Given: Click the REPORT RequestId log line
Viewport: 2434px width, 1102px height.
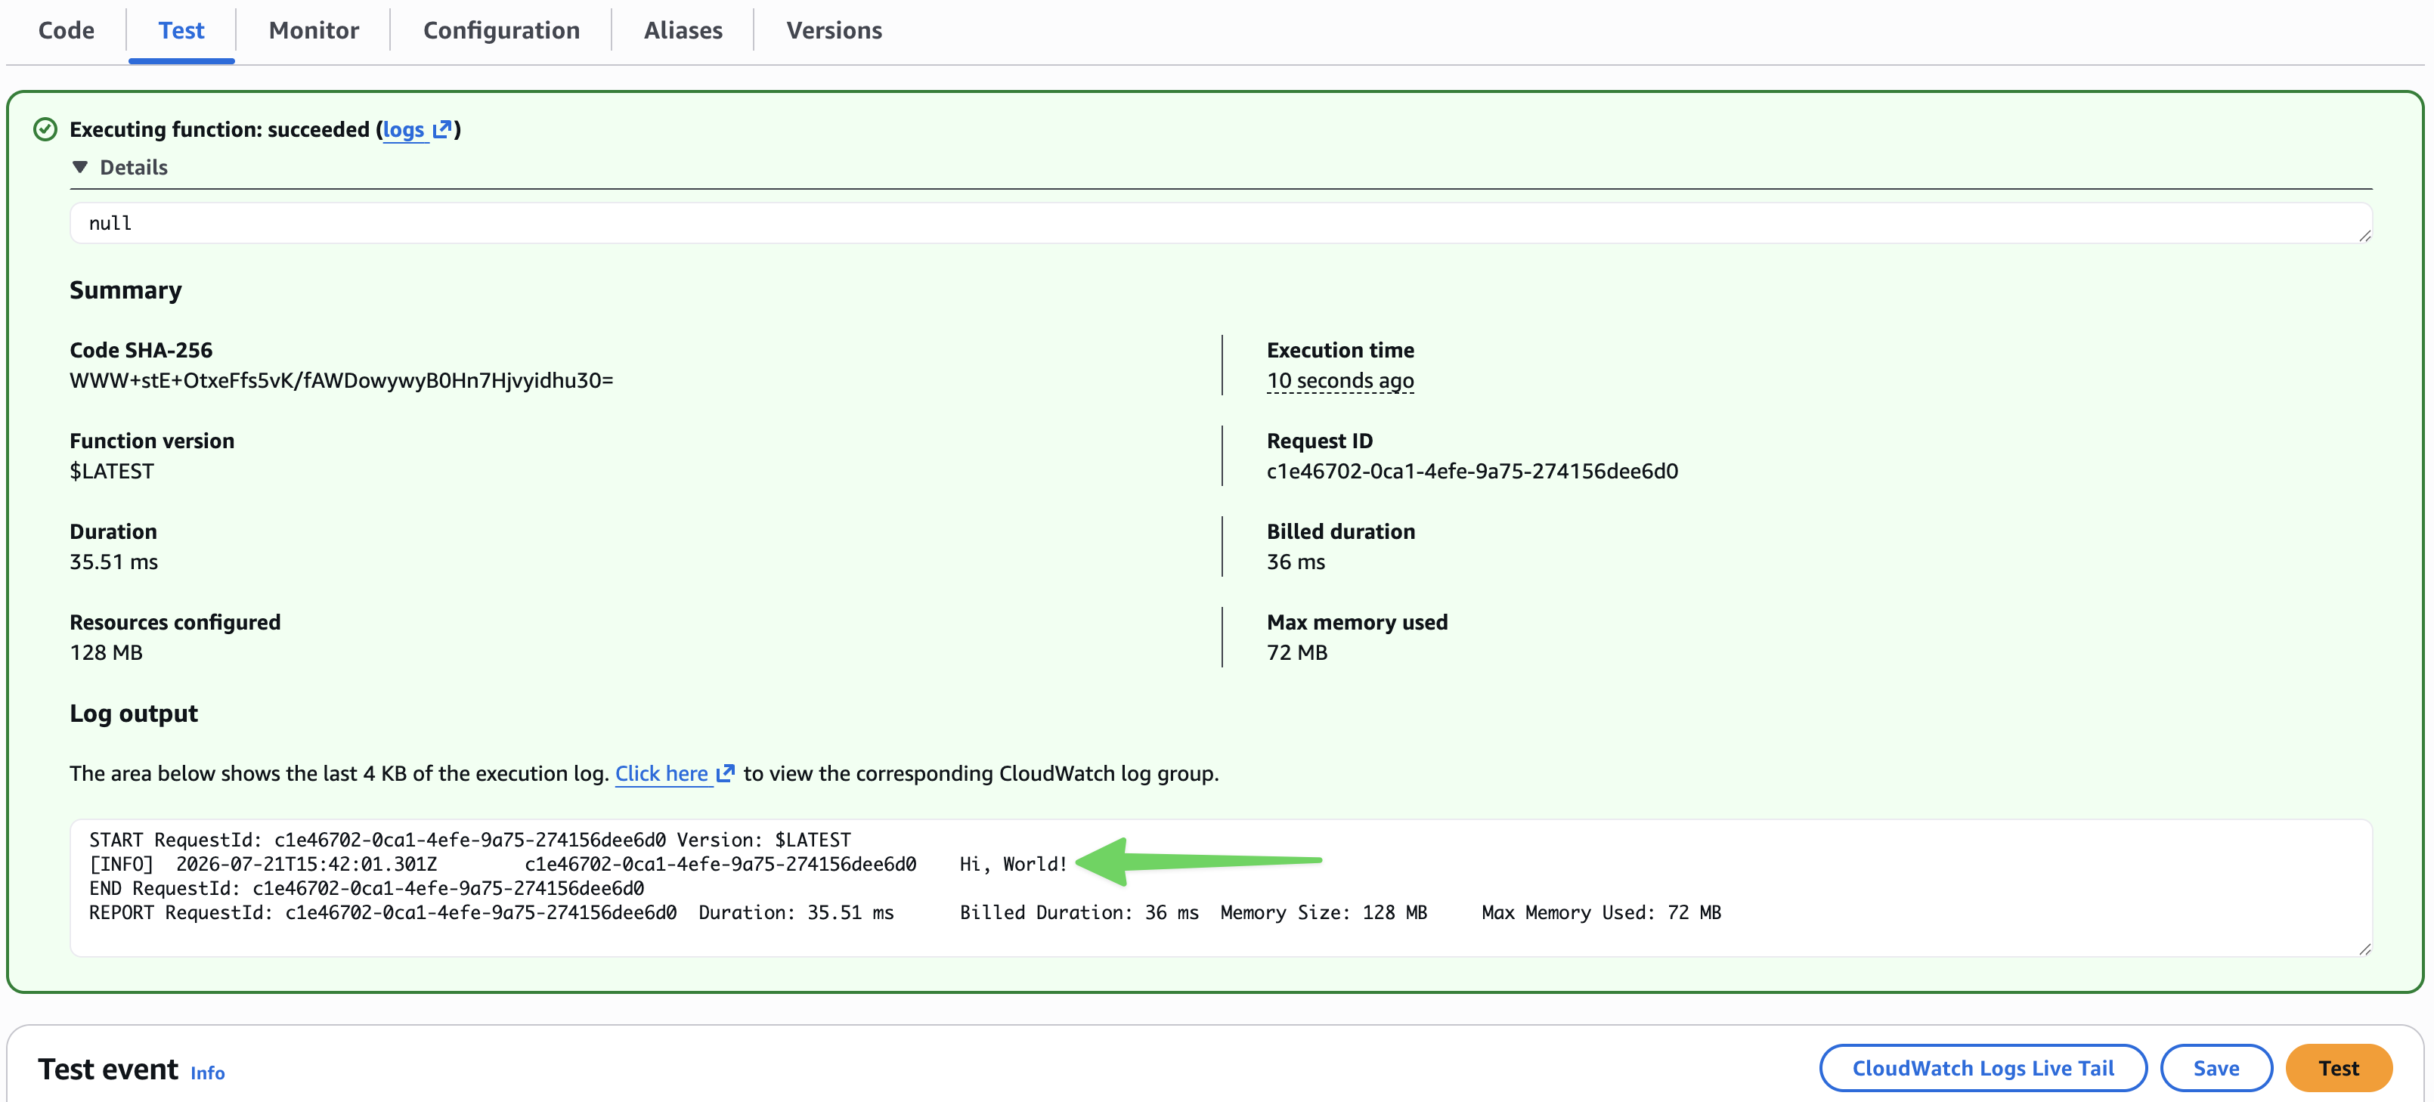Looking at the screenshot, I should pos(904,912).
